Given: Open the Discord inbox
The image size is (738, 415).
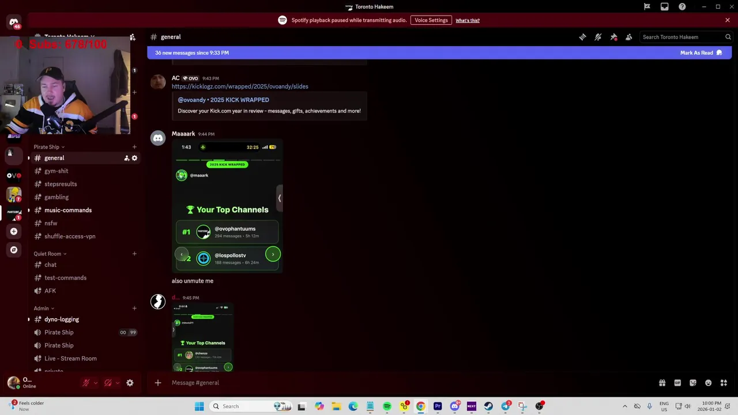Looking at the screenshot, I should point(665,7).
